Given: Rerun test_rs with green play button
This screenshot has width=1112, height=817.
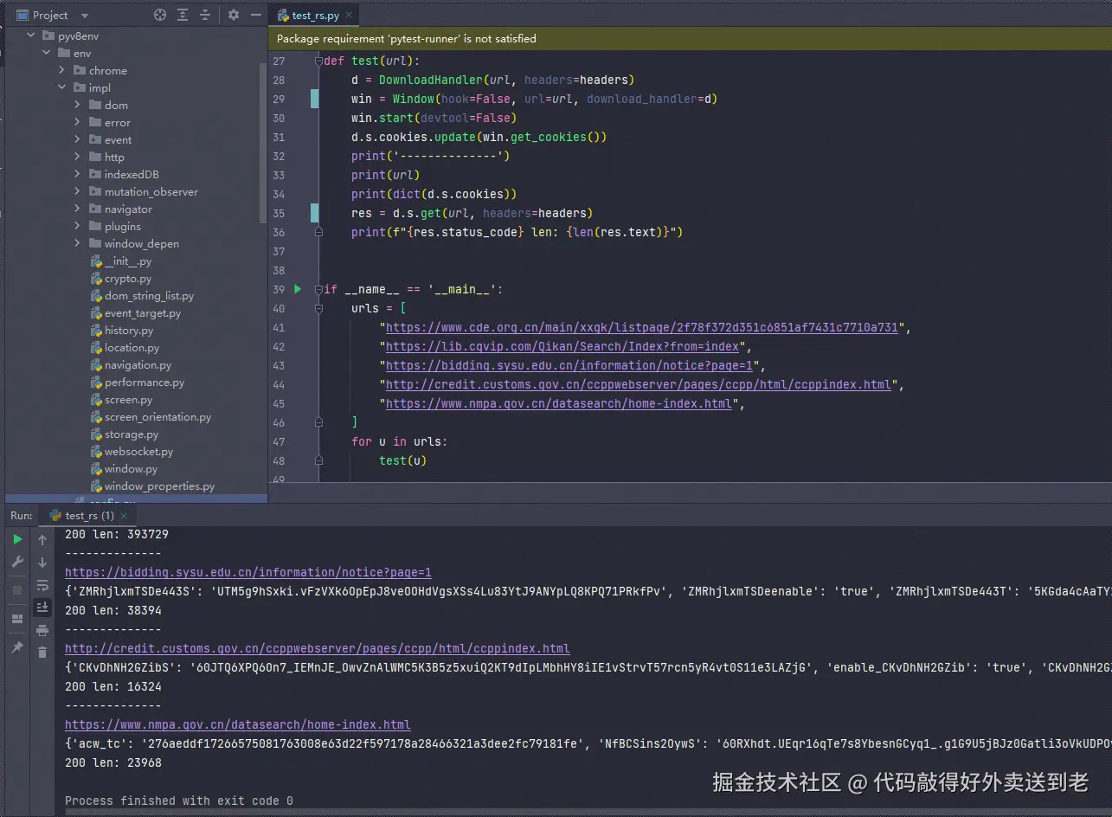Looking at the screenshot, I should tap(17, 539).
